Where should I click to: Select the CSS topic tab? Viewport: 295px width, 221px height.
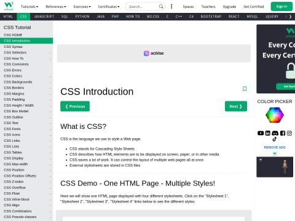(23, 17)
